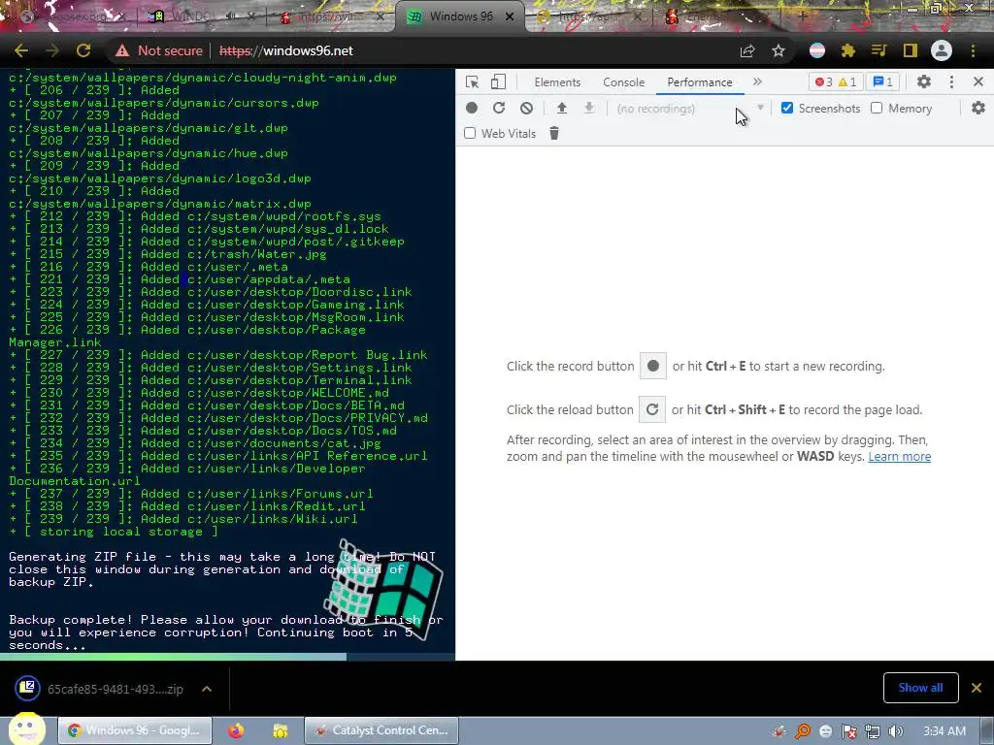Toggle the browser side panel icon
The image size is (994, 745).
click(x=911, y=50)
